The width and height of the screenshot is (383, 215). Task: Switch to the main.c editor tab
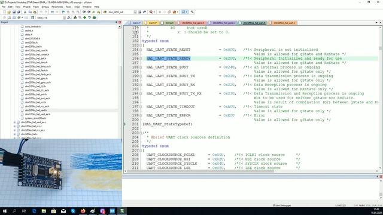click(135, 23)
